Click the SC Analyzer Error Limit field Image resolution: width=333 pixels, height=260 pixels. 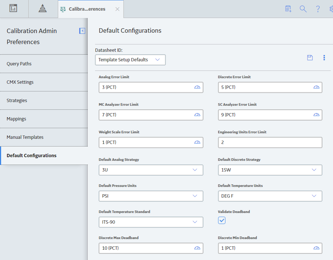270,115
